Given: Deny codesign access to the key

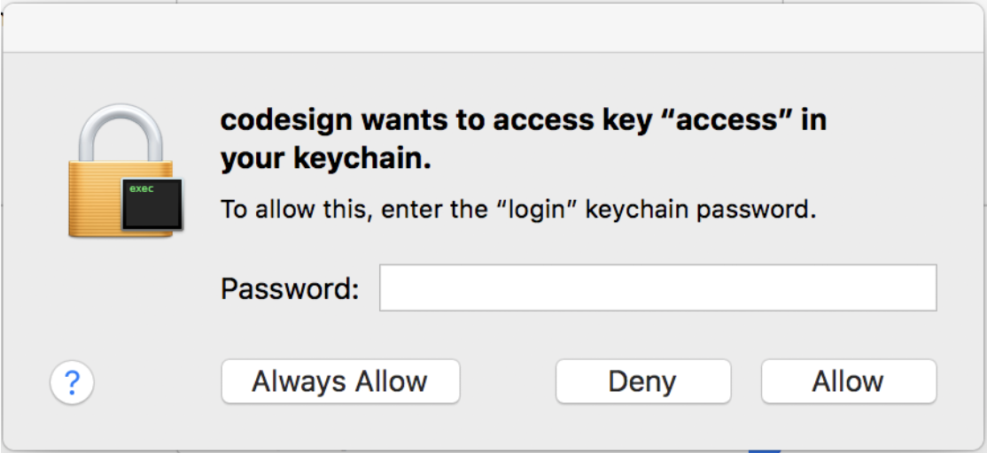Looking at the screenshot, I should pyautogui.click(x=642, y=381).
